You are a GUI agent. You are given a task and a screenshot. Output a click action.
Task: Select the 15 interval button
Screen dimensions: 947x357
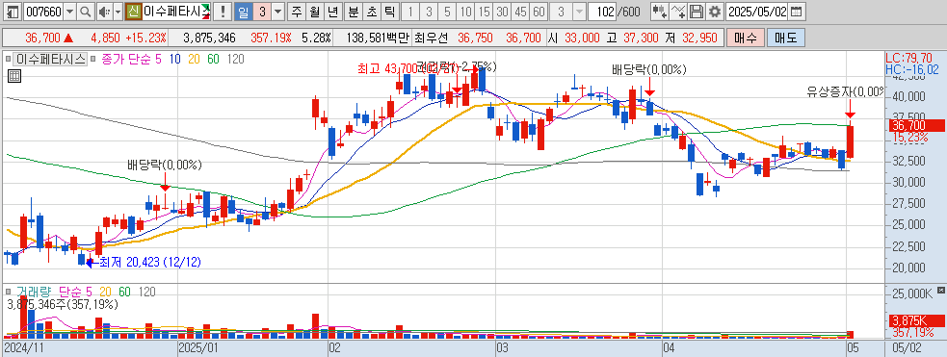484,12
